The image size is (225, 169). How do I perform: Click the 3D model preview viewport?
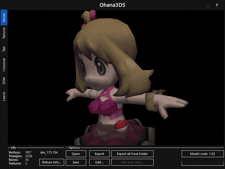pyautogui.click(x=116, y=78)
